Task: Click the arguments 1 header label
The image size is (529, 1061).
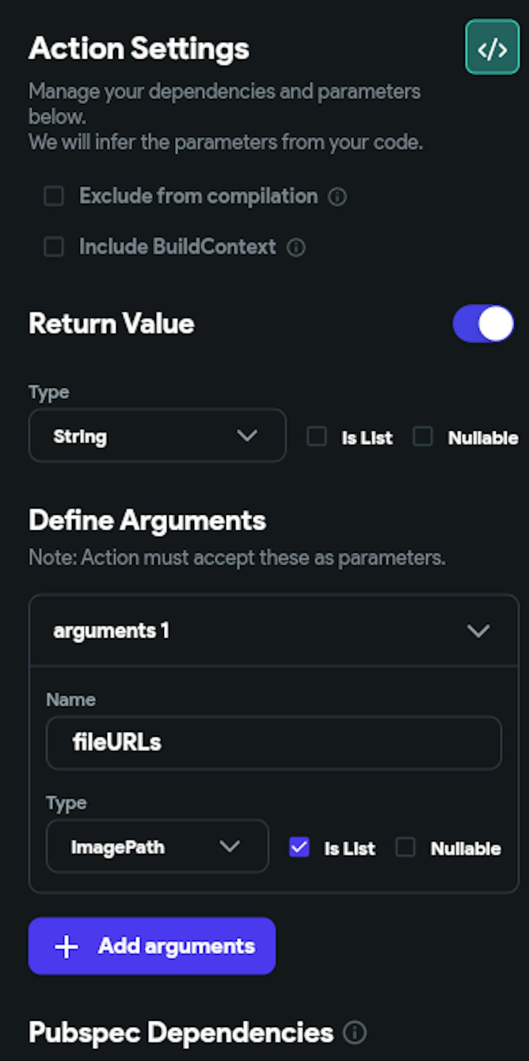Action: click(111, 631)
